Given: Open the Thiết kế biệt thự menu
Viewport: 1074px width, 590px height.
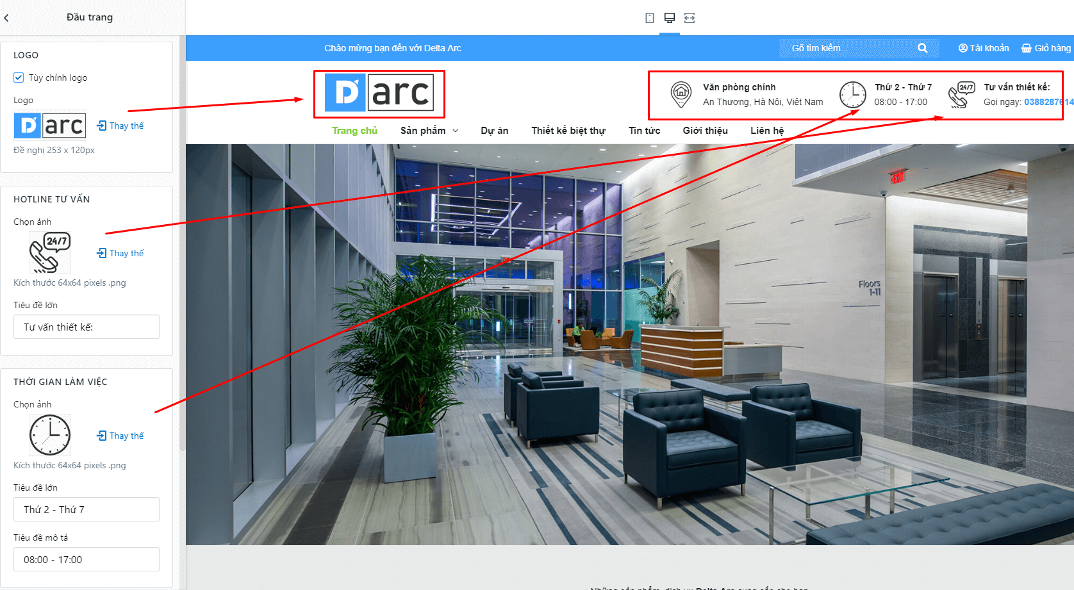Looking at the screenshot, I should click(568, 131).
